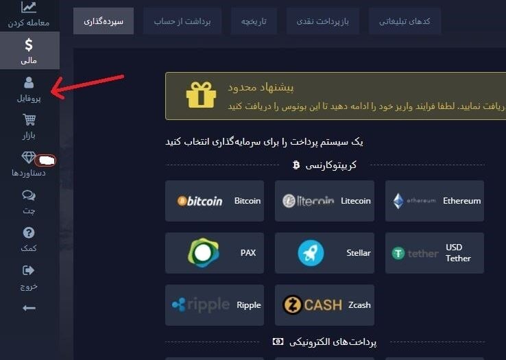Choose Bitcoin as payment method

pyautogui.click(x=215, y=201)
